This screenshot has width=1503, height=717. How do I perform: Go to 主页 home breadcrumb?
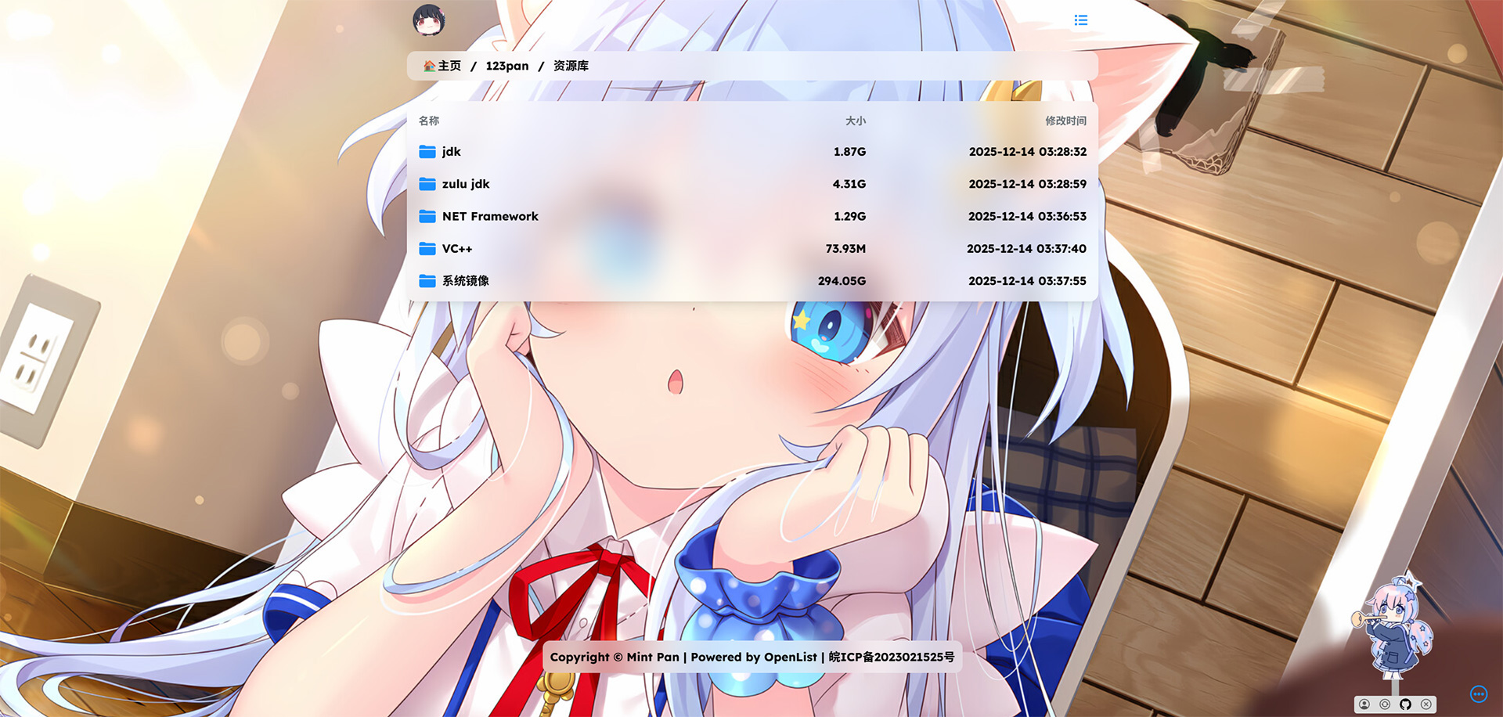[x=443, y=66]
